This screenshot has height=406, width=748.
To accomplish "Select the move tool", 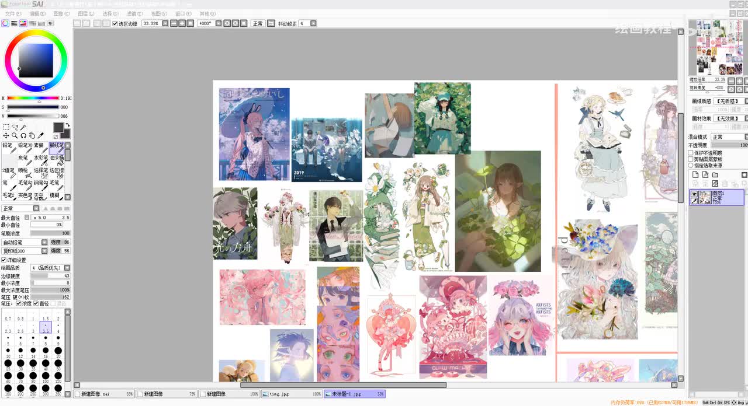I will point(6,135).
